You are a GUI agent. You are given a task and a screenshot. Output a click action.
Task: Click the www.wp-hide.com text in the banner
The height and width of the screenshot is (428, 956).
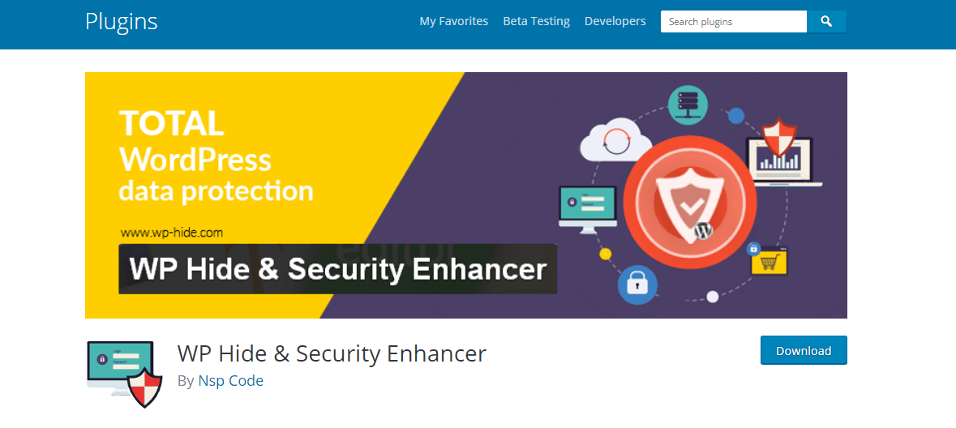(171, 233)
